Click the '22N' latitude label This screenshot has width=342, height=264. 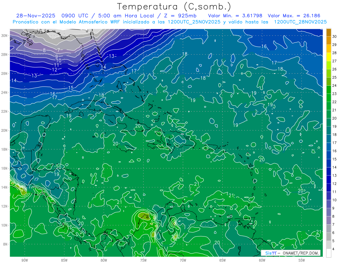pos(5,111)
